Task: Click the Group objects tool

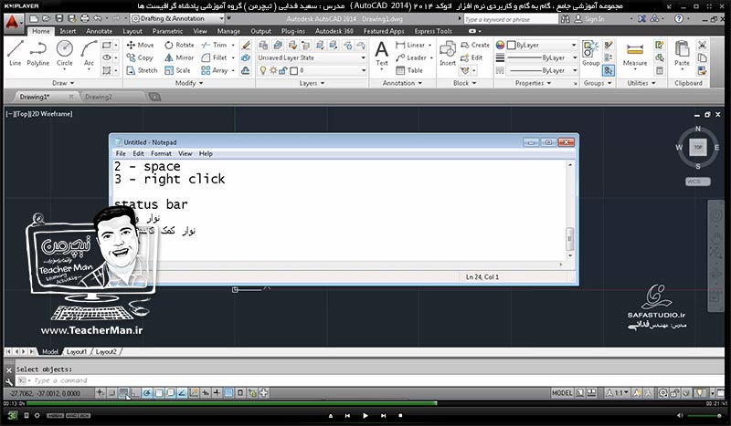Action: click(x=590, y=54)
